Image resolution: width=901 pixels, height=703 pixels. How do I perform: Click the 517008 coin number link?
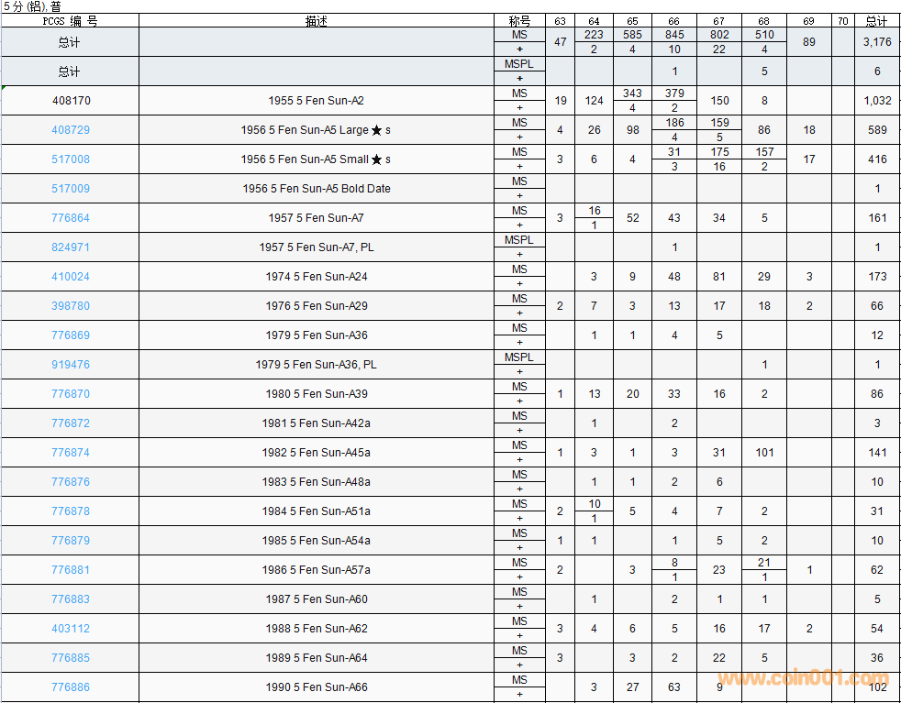(x=71, y=159)
